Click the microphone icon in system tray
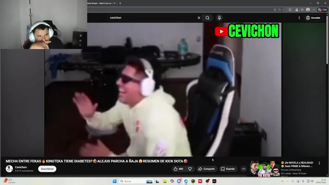Screen dimensions: 329x185 click(x=303, y=181)
